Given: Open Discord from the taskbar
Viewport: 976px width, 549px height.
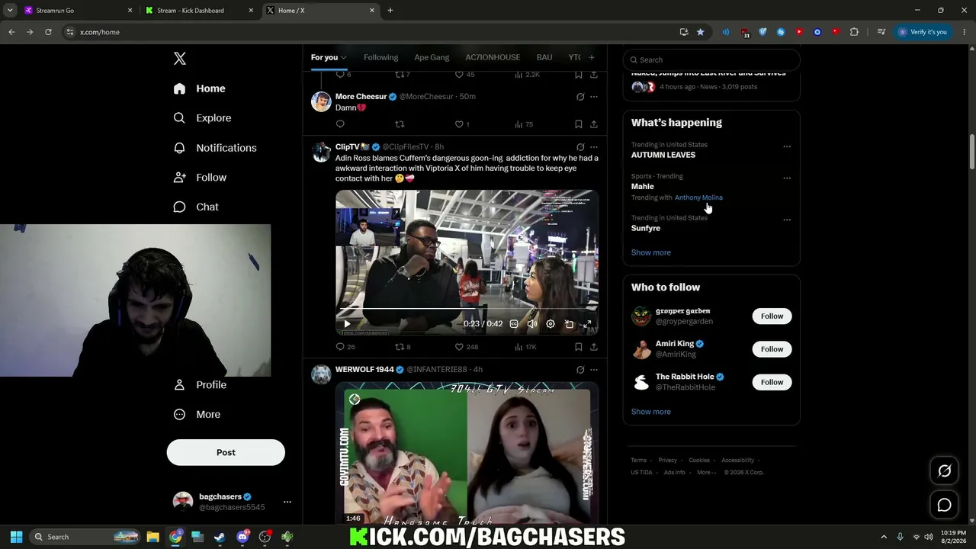Looking at the screenshot, I should (242, 537).
